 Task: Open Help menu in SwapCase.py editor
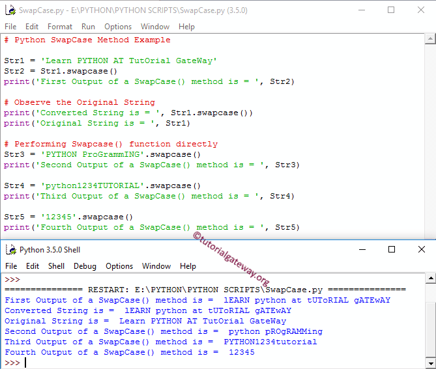pos(186,27)
